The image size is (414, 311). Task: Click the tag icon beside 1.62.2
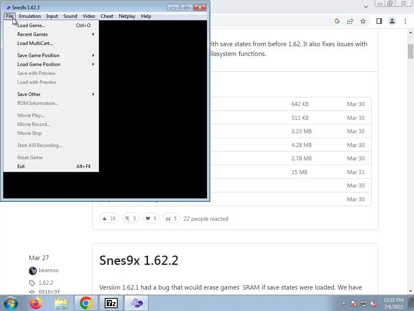pyautogui.click(x=32, y=283)
